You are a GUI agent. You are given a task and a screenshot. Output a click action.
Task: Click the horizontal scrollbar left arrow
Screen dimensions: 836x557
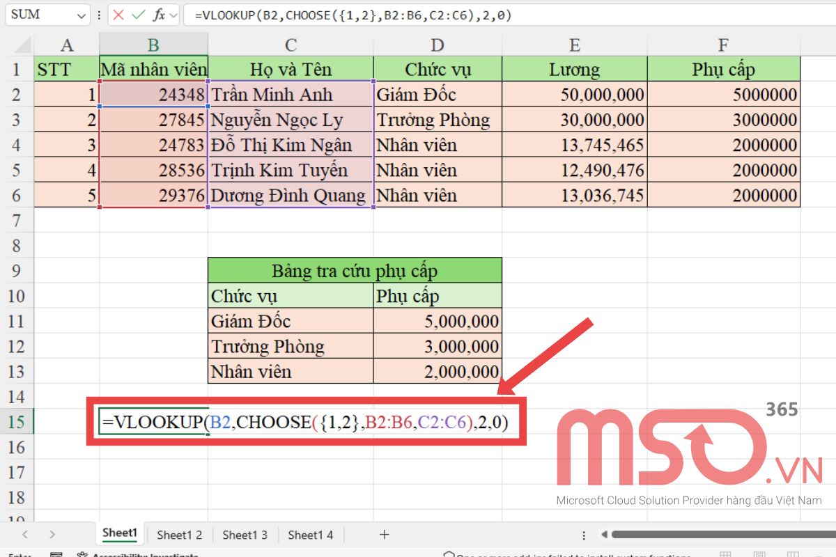point(603,535)
